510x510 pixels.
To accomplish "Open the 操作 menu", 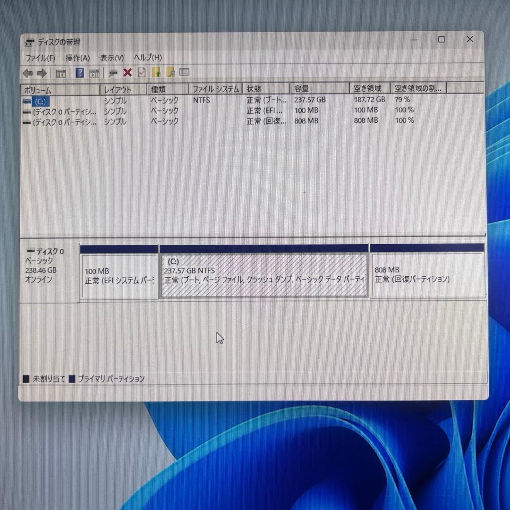I will [x=78, y=58].
